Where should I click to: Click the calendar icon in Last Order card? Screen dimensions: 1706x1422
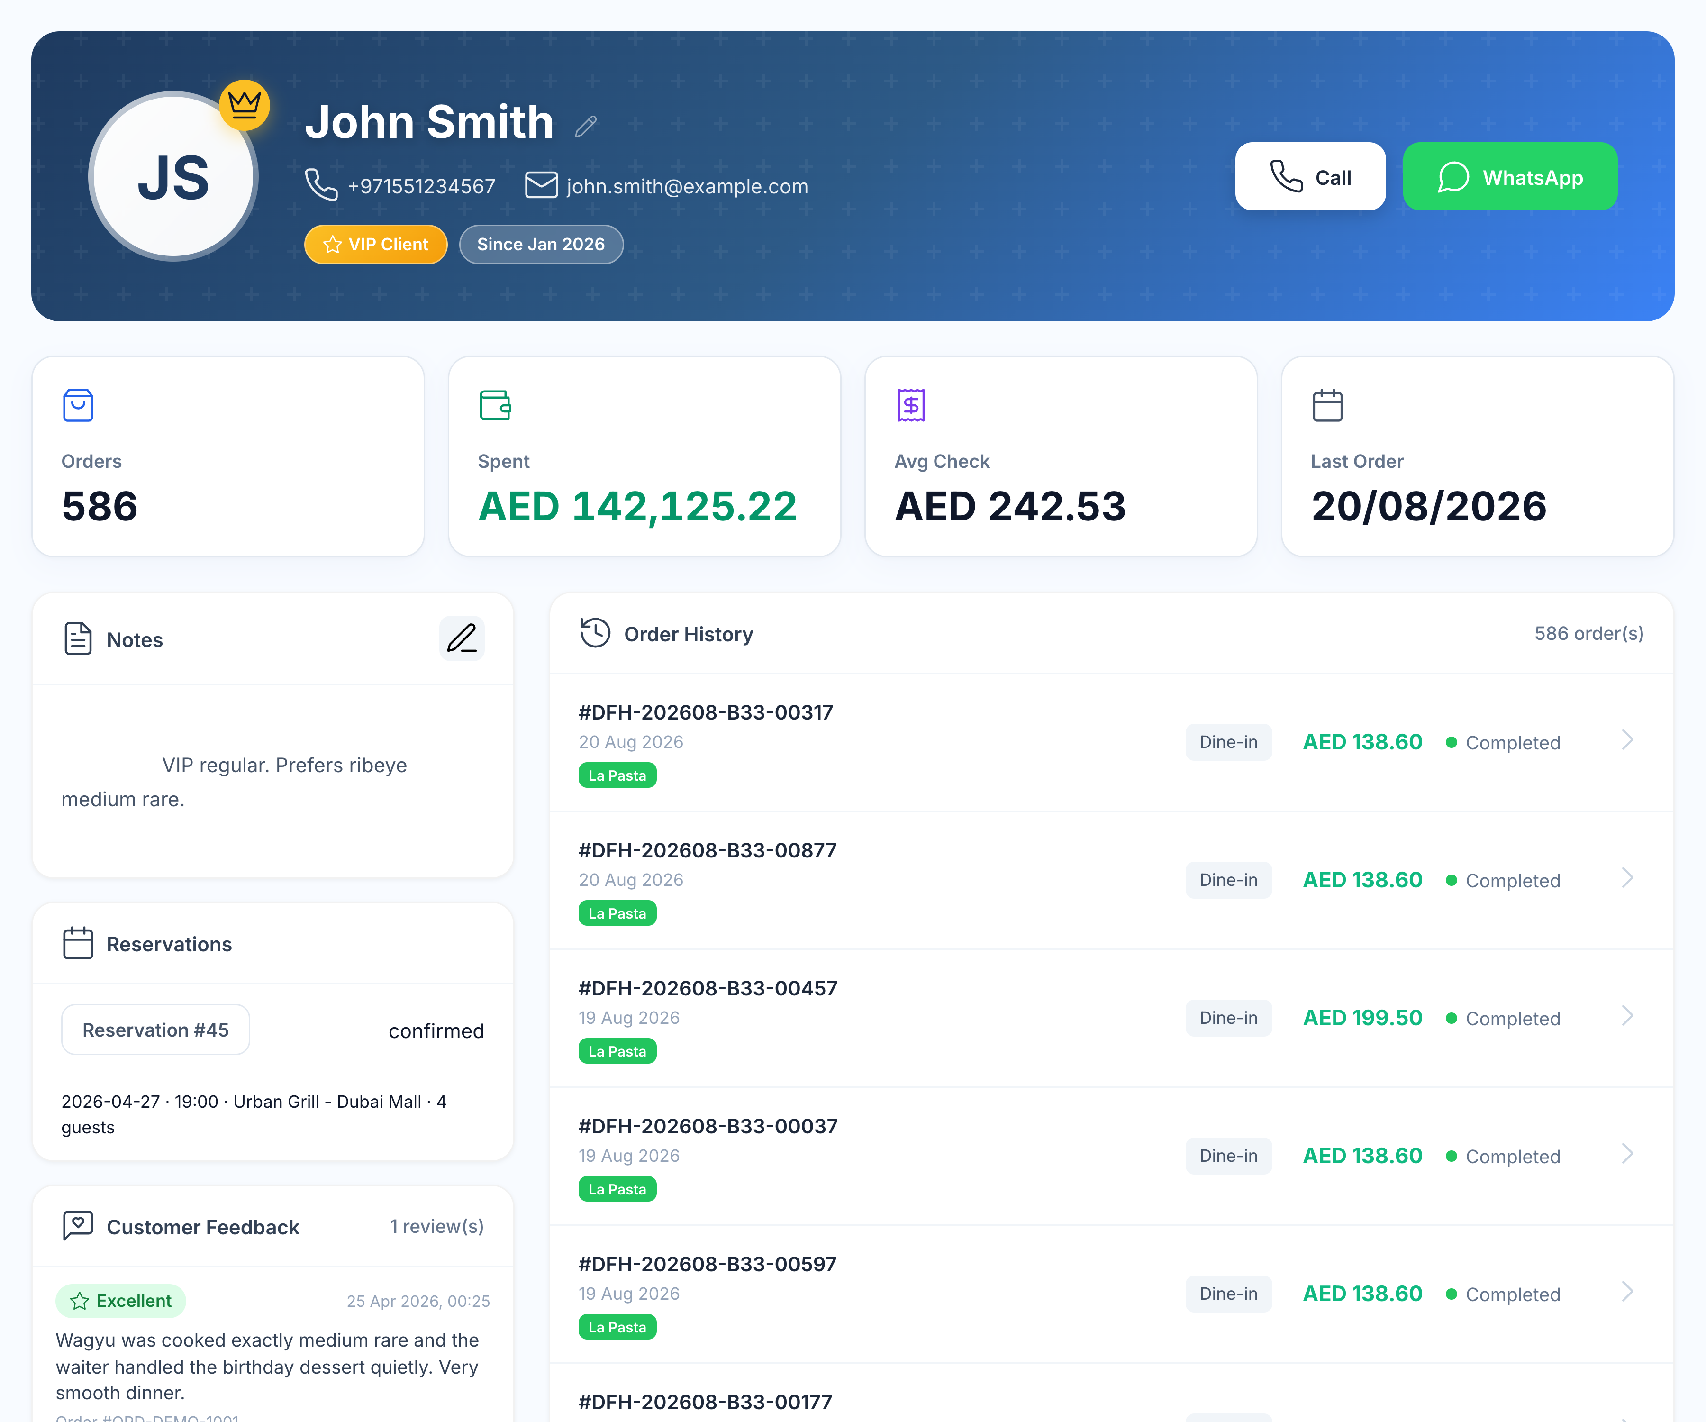point(1327,405)
